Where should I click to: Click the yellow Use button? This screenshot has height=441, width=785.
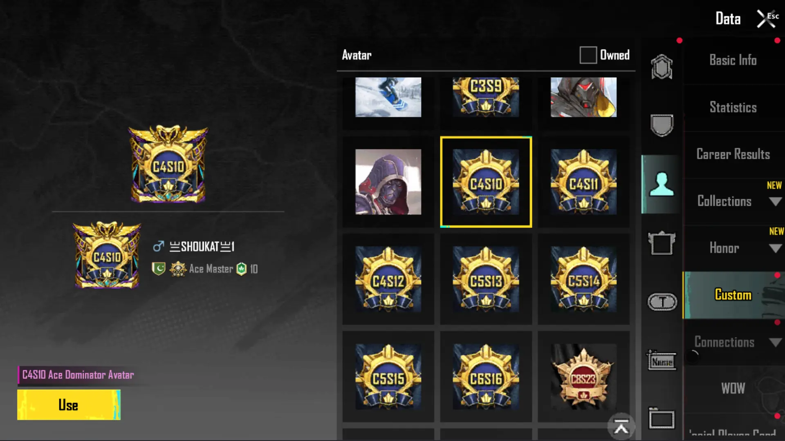pos(69,405)
